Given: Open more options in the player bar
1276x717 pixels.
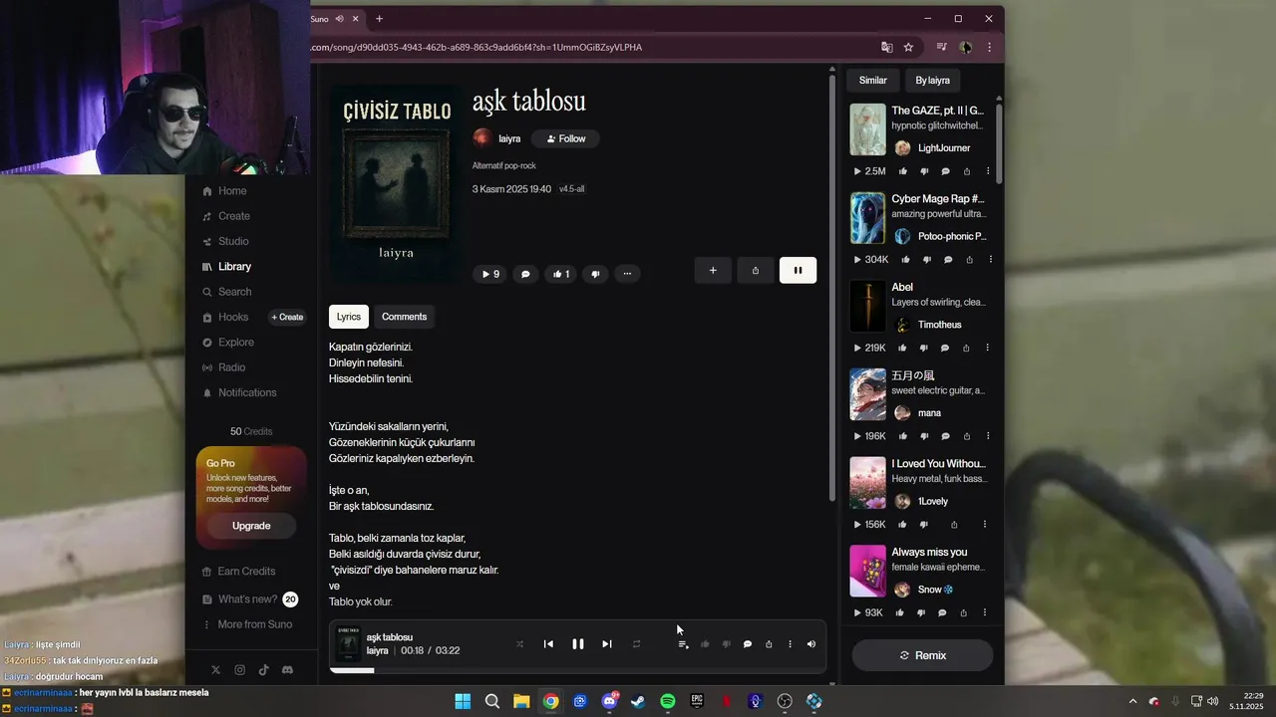Looking at the screenshot, I should point(790,644).
